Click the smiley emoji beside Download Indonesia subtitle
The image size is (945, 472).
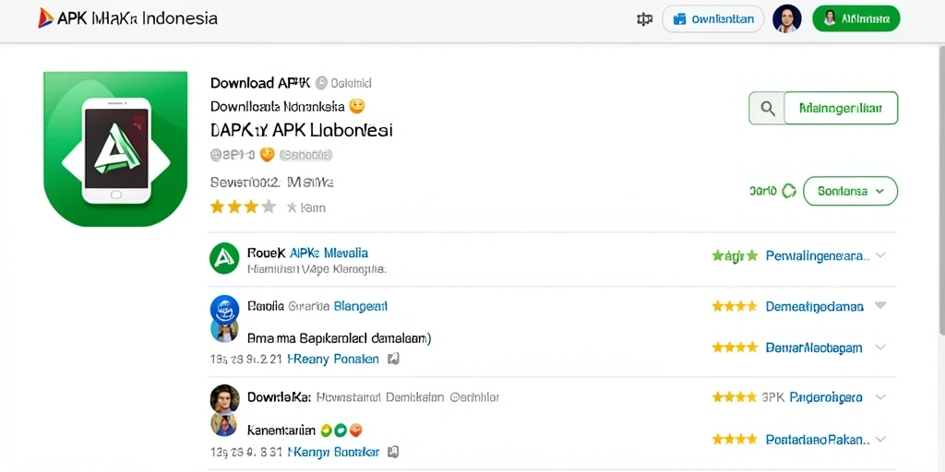[x=357, y=107]
